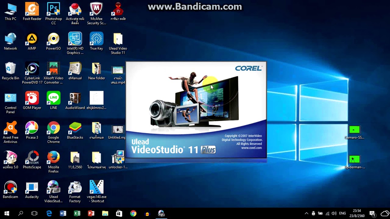Select the unlocker-1 installer icon
The image size is (390, 219).
point(118,160)
